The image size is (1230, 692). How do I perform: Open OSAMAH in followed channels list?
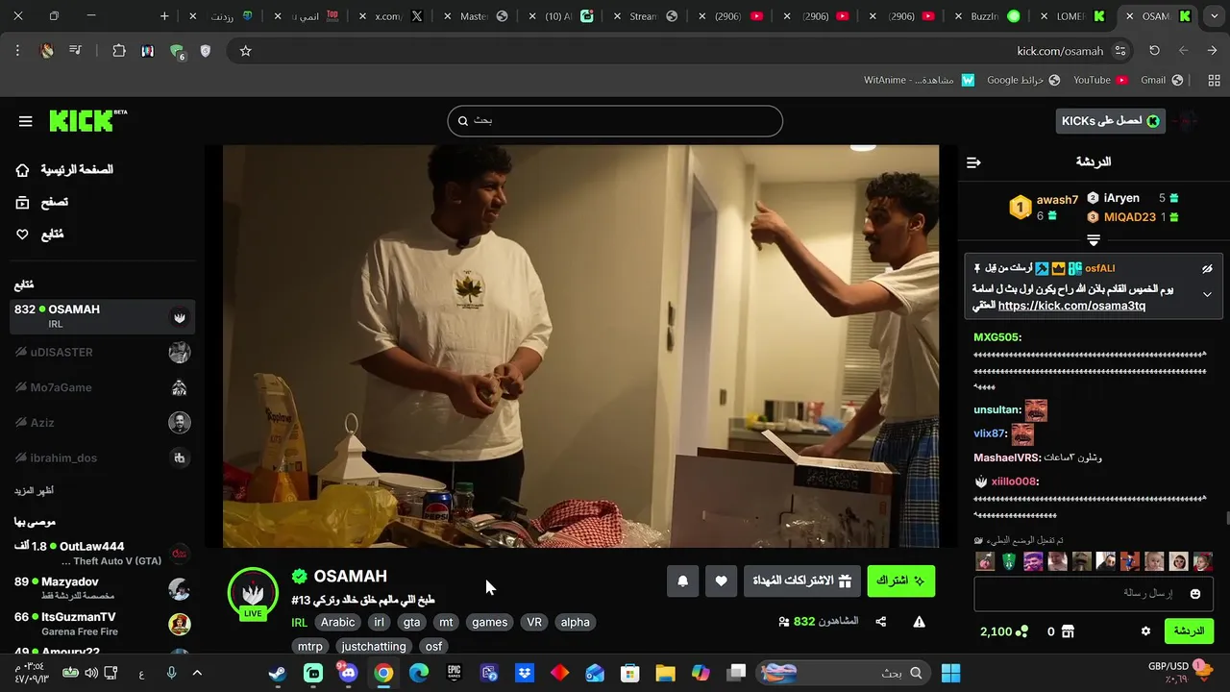(x=102, y=316)
